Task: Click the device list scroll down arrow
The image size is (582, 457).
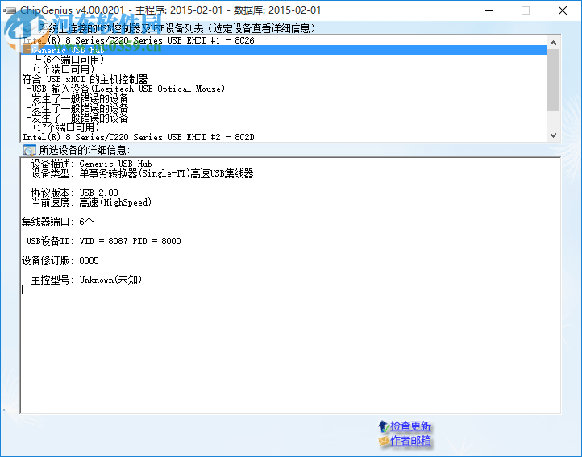Action: pyautogui.click(x=553, y=135)
